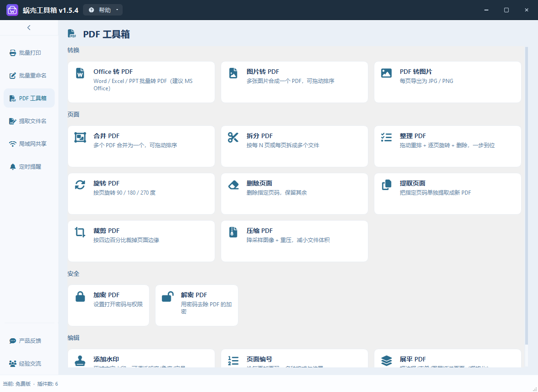This screenshot has width=538, height=392.
Task: Open the 解密 PDF tool title
Action: pyautogui.click(x=194, y=295)
